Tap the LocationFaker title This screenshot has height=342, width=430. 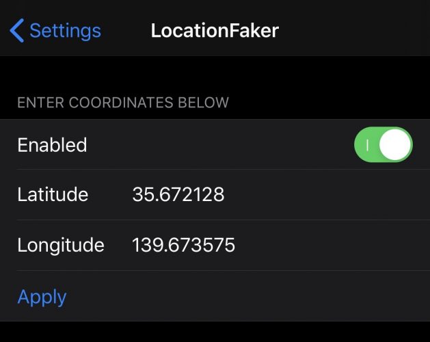pyautogui.click(x=215, y=31)
